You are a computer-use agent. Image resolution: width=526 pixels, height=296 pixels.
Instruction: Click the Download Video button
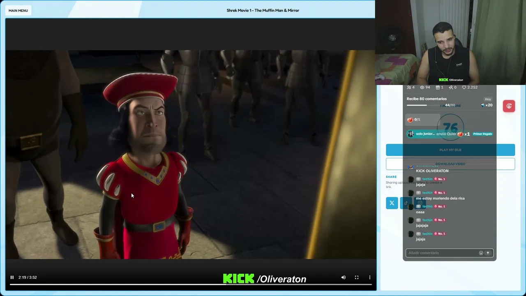[450, 164]
